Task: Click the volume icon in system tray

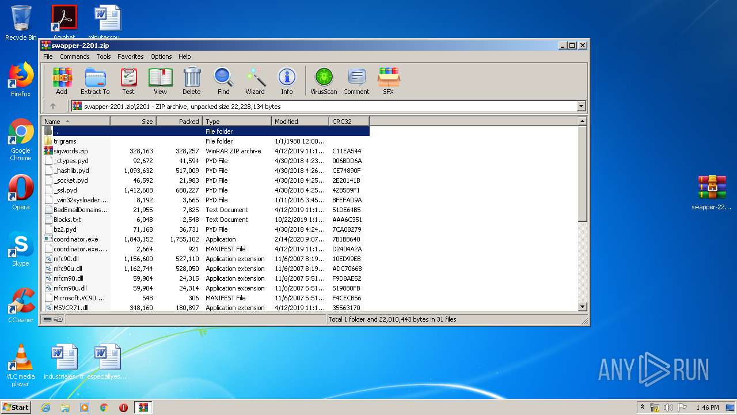Action: pyautogui.click(x=668, y=408)
